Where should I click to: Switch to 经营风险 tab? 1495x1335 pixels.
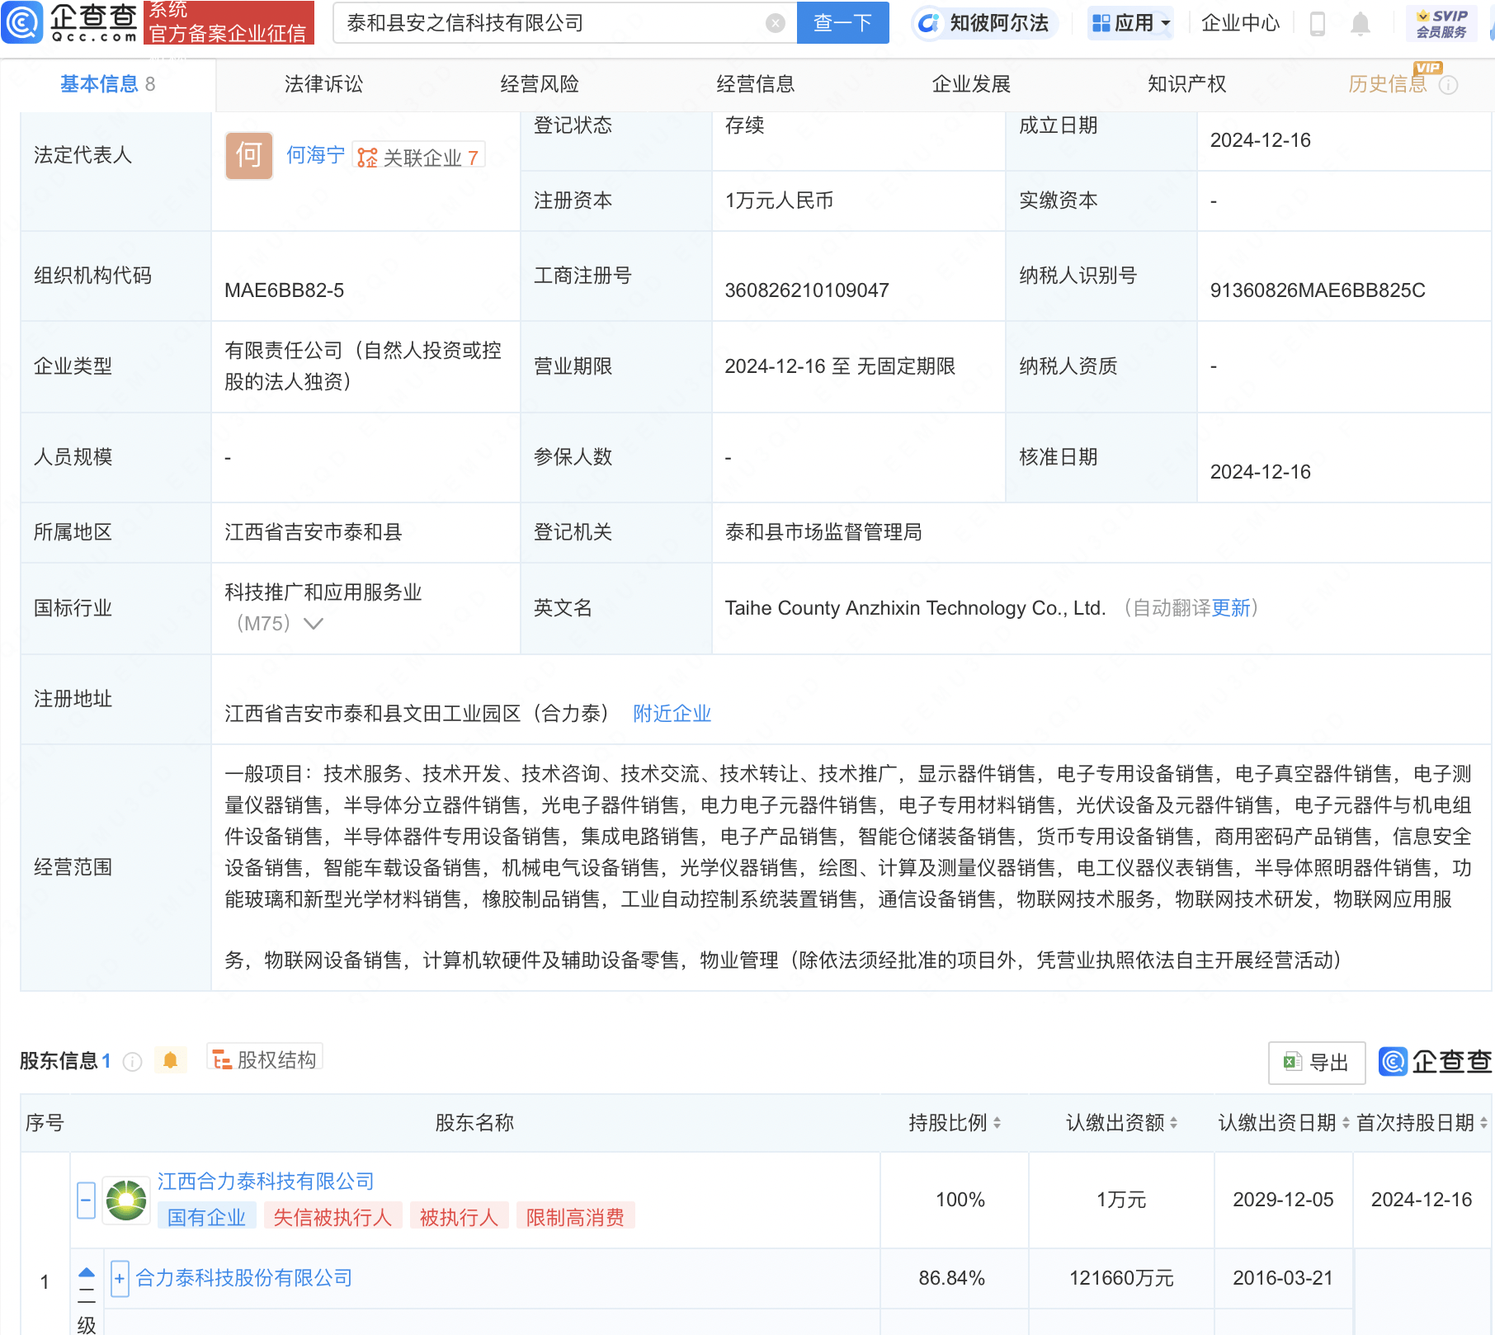pyautogui.click(x=540, y=84)
